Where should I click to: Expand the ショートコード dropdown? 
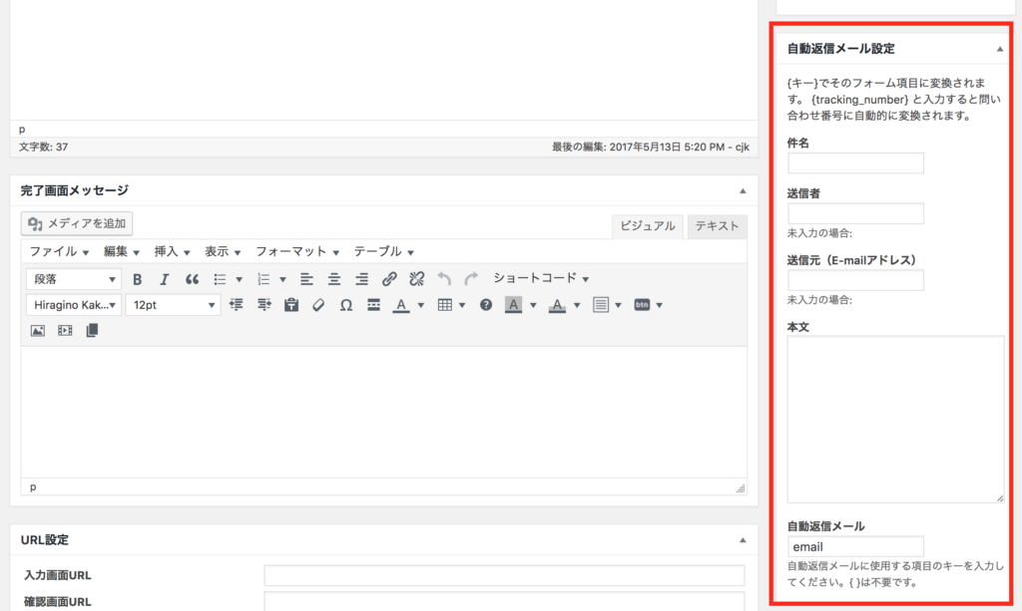click(x=541, y=279)
